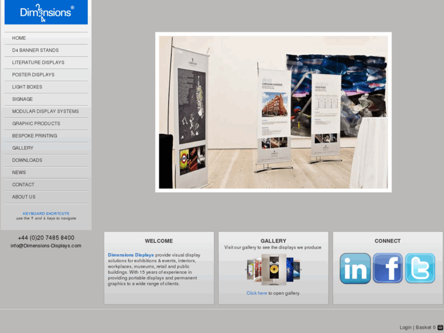Open the Poster Displays page

point(33,75)
